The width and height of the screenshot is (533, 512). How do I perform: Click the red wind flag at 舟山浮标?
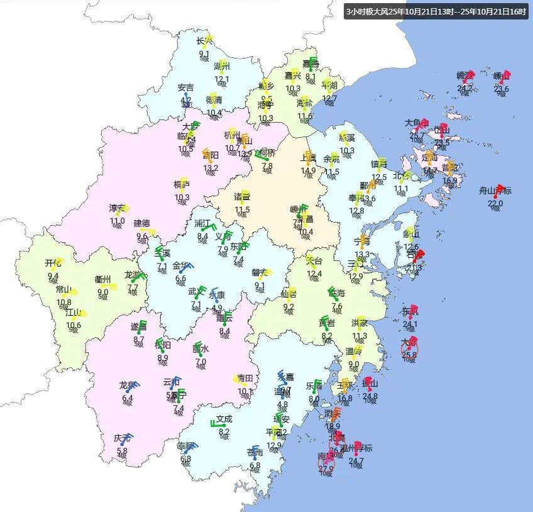pos(498,191)
